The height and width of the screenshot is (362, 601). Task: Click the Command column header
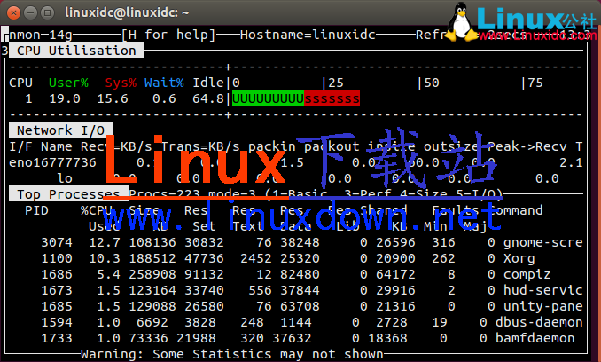tap(516, 210)
